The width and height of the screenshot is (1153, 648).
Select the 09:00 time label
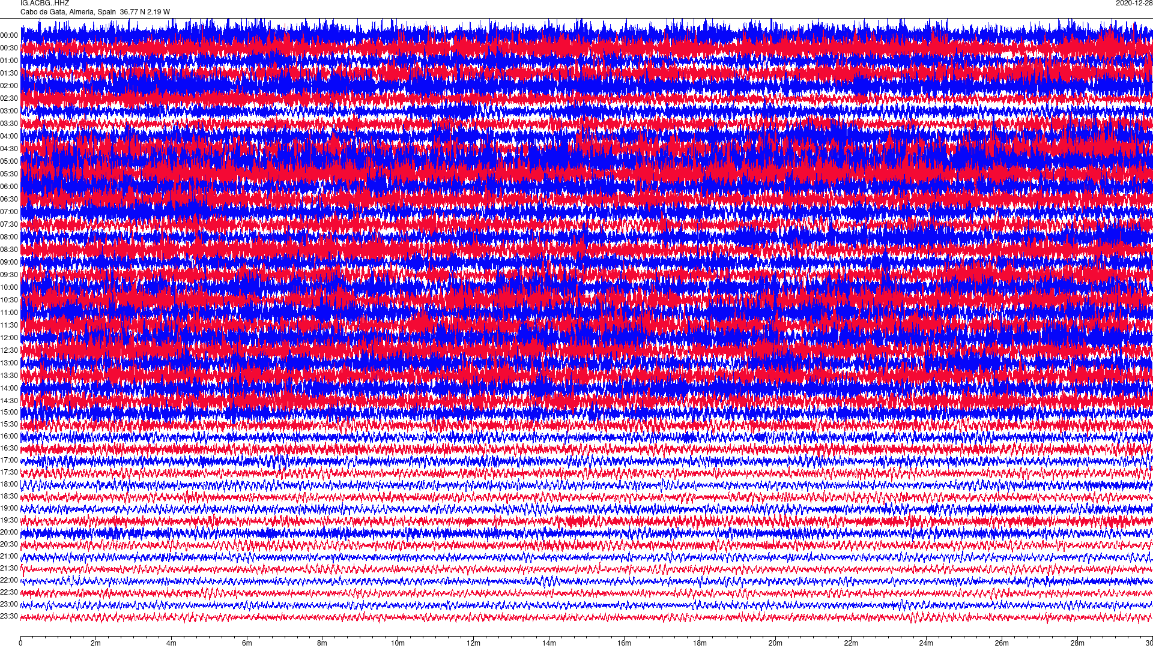click(x=9, y=262)
